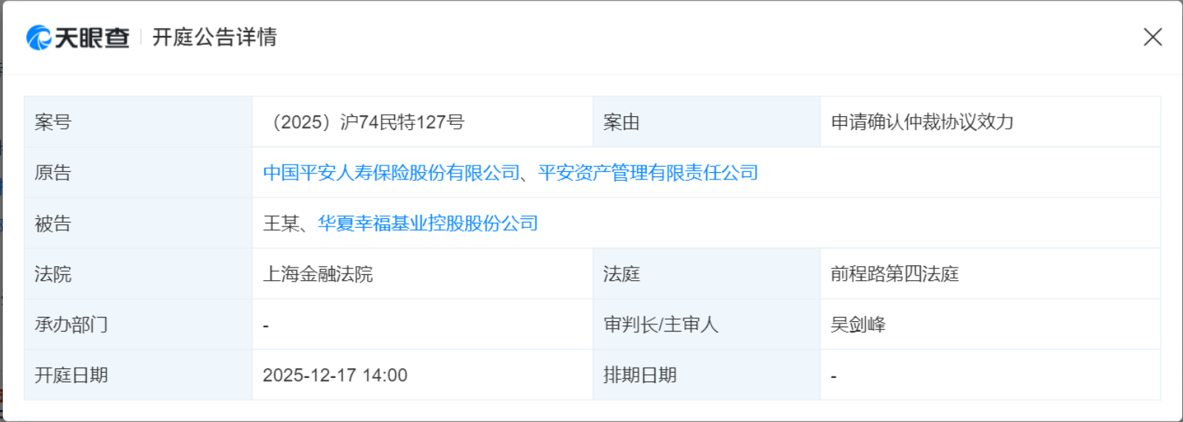Click the 原告 row label
The image size is (1183, 422).
click(x=53, y=173)
